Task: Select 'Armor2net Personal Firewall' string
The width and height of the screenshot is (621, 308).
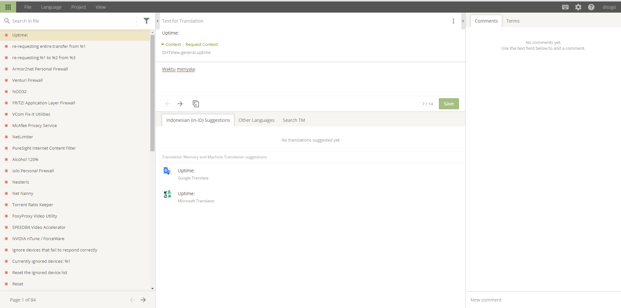Action: tap(75, 69)
